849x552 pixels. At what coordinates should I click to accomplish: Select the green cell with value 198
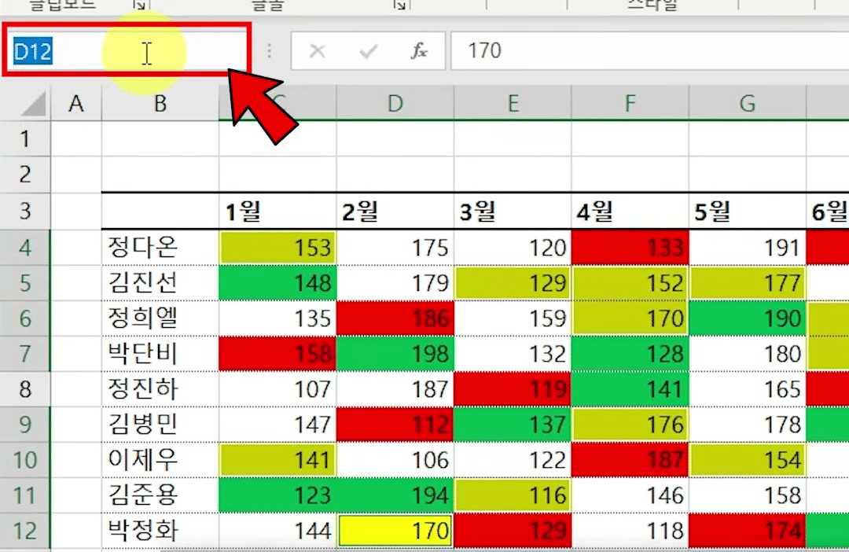tap(395, 354)
